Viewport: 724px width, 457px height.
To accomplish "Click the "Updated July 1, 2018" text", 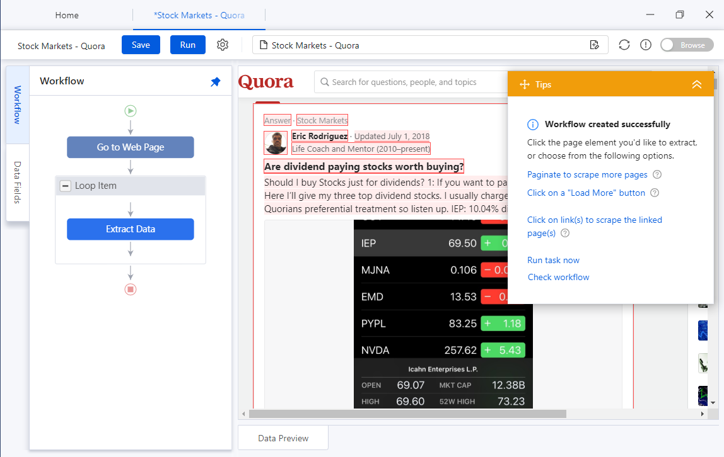I will 392,136.
